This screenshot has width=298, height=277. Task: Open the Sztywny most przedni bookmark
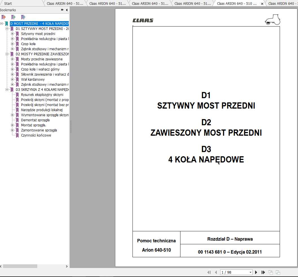tap(38, 34)
